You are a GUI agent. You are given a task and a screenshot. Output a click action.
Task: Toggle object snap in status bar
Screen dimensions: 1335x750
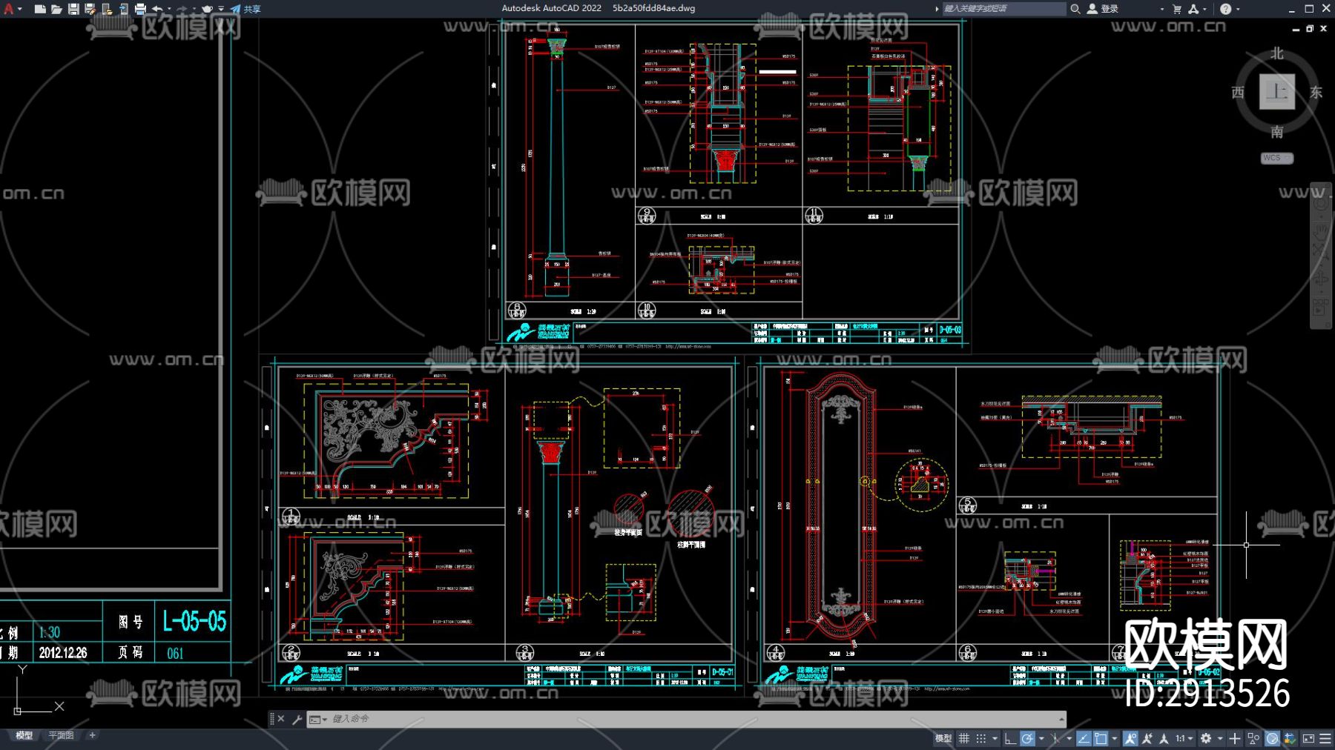tap(1101, 739)
